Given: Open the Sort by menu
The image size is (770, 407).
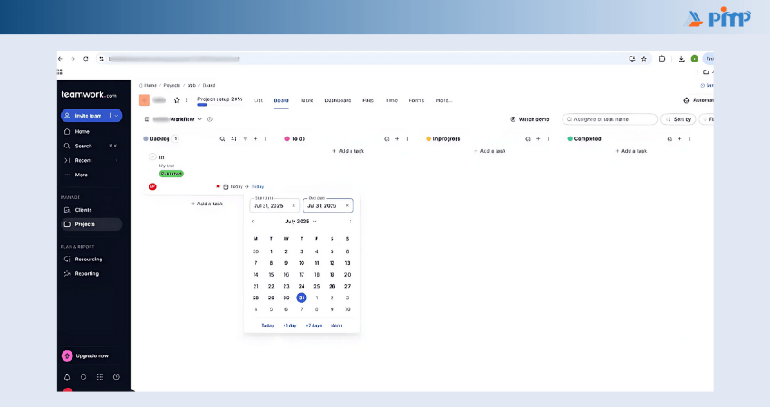Looking at the screenshot, I should tap(679, 119).
